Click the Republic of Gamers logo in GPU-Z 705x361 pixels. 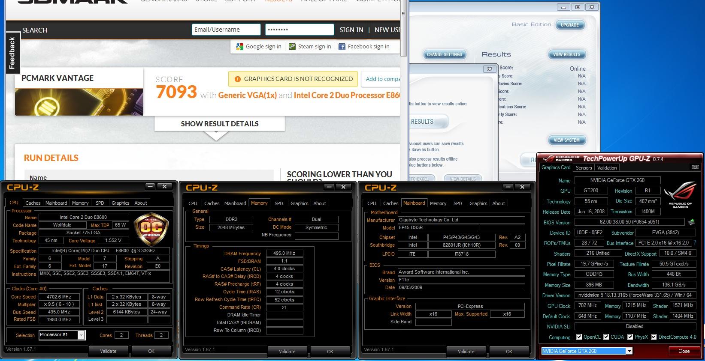680,195
